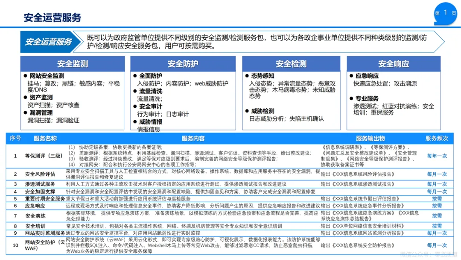Click sequence number 7 in the table
Image resolution: width=461 pixels, height=260 pixels.
(15, 216)
